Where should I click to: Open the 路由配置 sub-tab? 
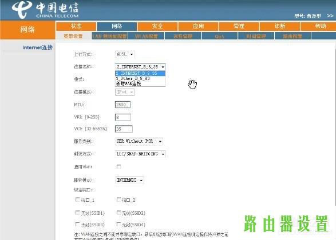click(x=292, y=36)
